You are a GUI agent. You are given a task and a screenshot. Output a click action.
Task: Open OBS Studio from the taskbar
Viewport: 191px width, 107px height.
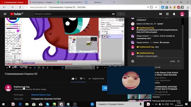(75, 104)
